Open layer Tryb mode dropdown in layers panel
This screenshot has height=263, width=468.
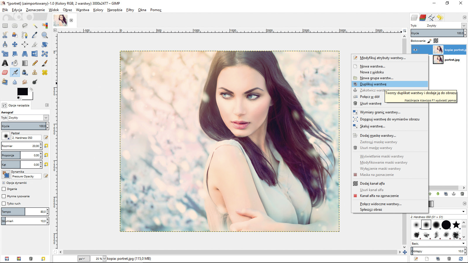[x=464, y=26]
